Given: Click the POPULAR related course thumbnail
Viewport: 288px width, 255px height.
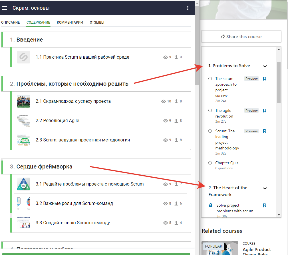Looking at the screenshot, I should point(220,248).
